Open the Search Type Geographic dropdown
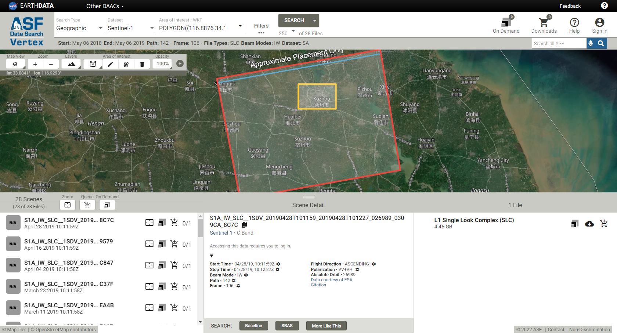The width and height of the screenshot is (617, 333). tap(79, 28)
